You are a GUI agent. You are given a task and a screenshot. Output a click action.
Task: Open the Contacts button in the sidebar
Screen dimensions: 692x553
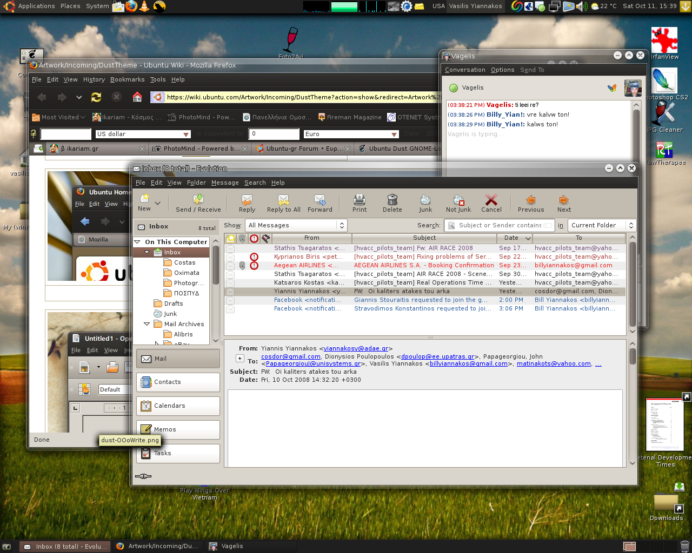178,382
